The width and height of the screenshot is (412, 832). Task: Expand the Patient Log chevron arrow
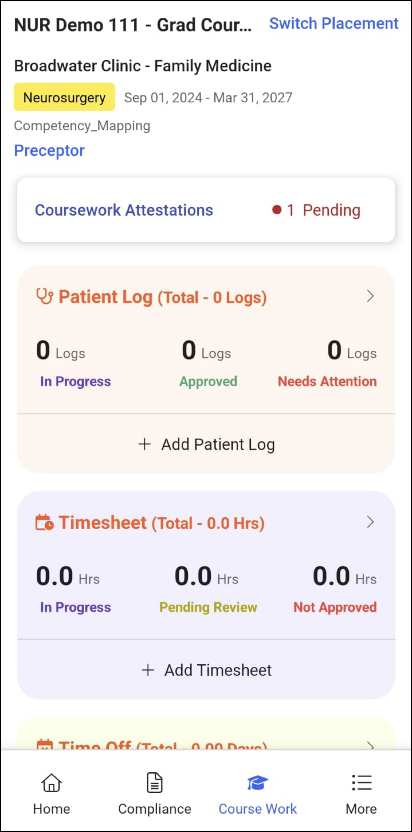[370, 296]
